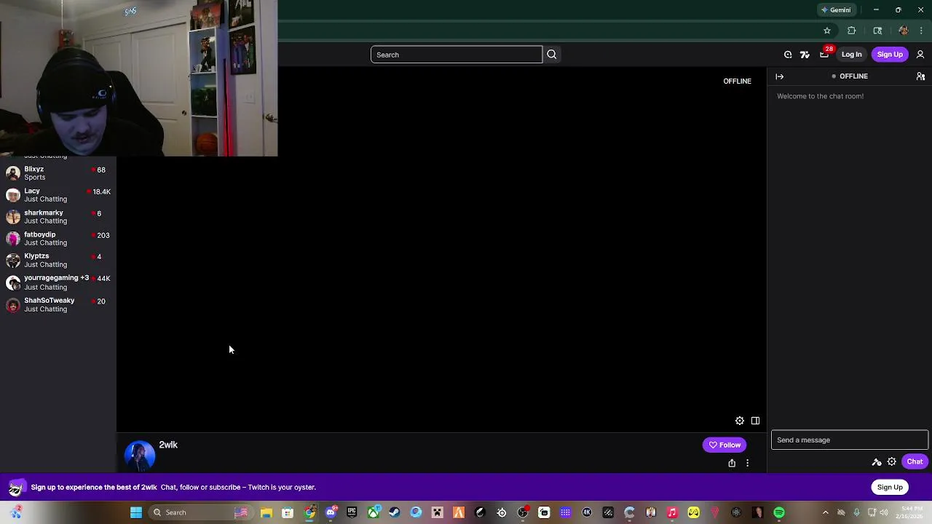
Task: Open Discord from the taskbar
Action: click(x=331, y=512)
